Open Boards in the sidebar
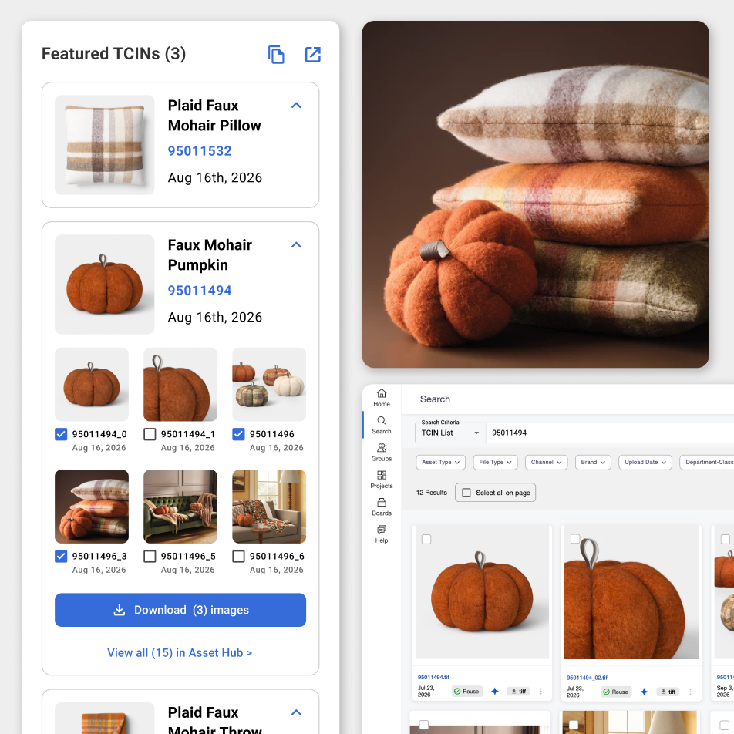Screen dimensions: 734x734 382,507
